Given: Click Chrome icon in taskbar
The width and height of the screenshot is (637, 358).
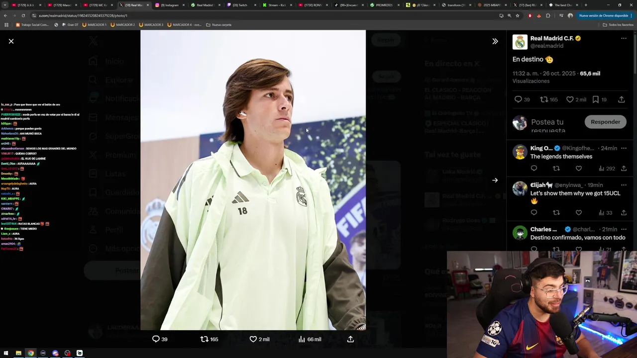Looking at the screenshot, I should coord(31,353).
